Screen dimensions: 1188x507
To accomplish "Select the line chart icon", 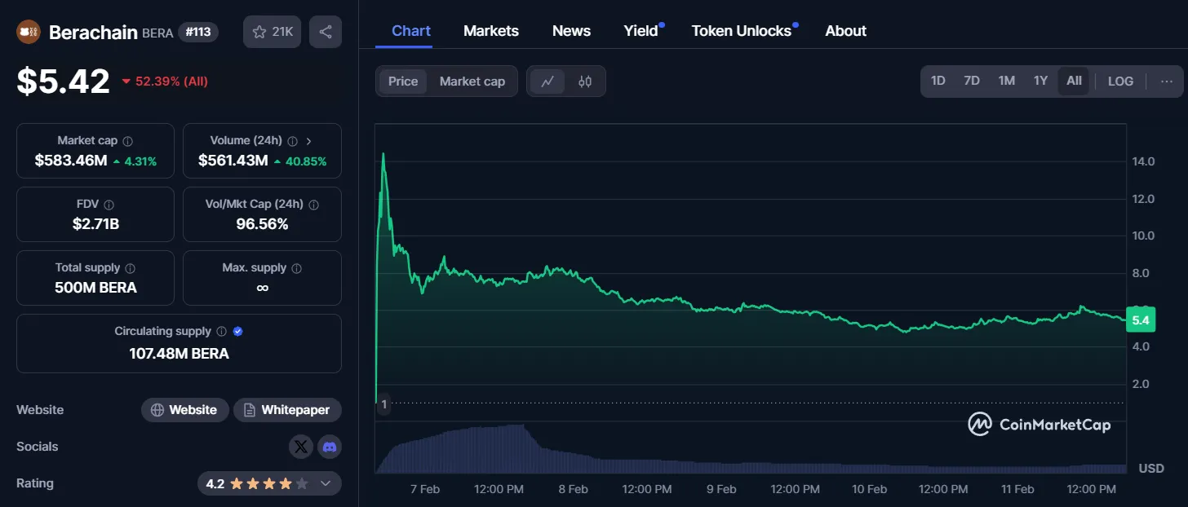I will (x=547, y=82).
